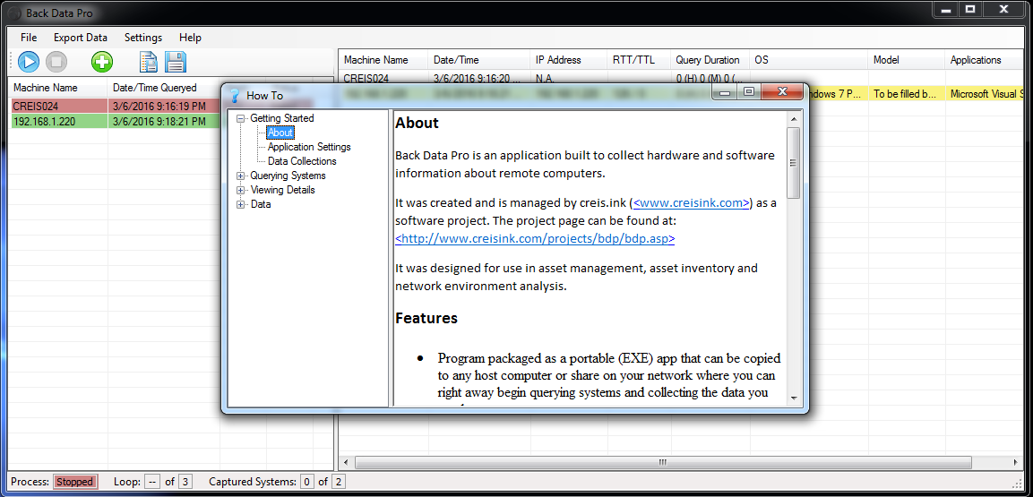
Task: Sort by Date/Time Queried column header
Action: tap(163, 88)
